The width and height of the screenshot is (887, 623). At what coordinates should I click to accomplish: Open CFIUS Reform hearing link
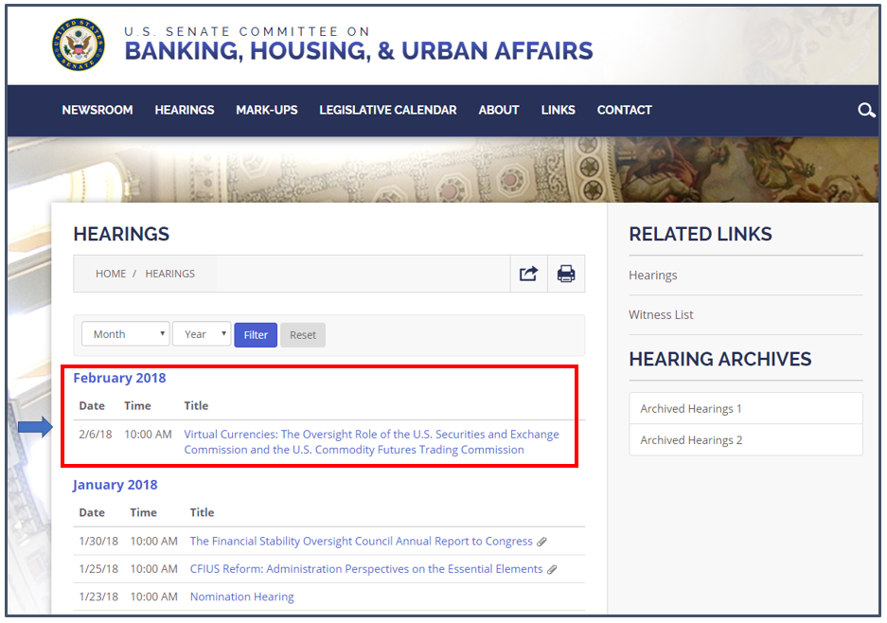366,569
